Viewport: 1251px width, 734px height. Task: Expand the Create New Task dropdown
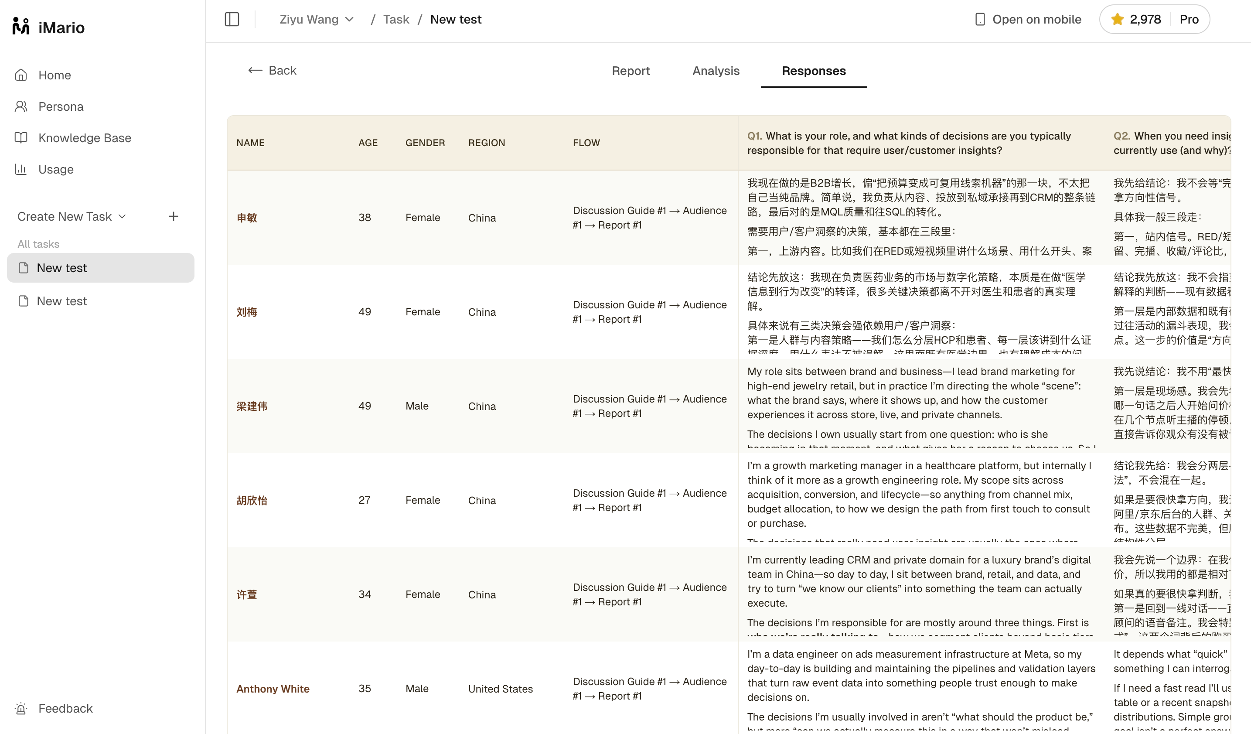72,216
